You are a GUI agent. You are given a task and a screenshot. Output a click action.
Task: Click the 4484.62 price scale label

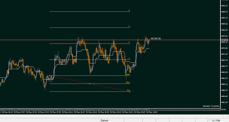click(x=225, y=24)
